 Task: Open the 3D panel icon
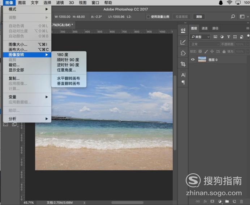[183, 30]
